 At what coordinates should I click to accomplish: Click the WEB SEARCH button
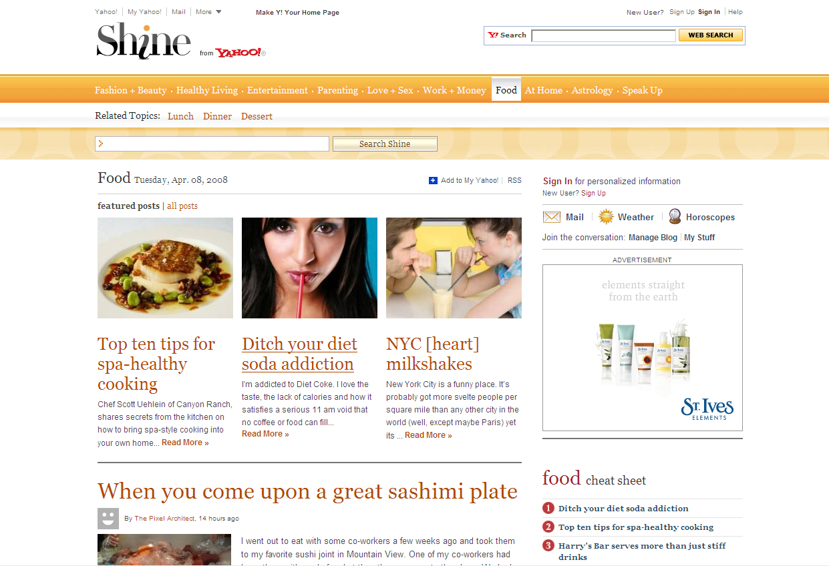711,35
